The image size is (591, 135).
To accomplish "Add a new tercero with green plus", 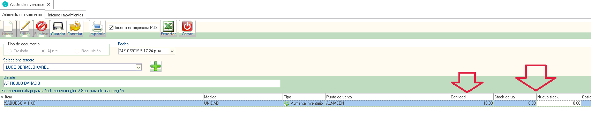I will point(156,66).
